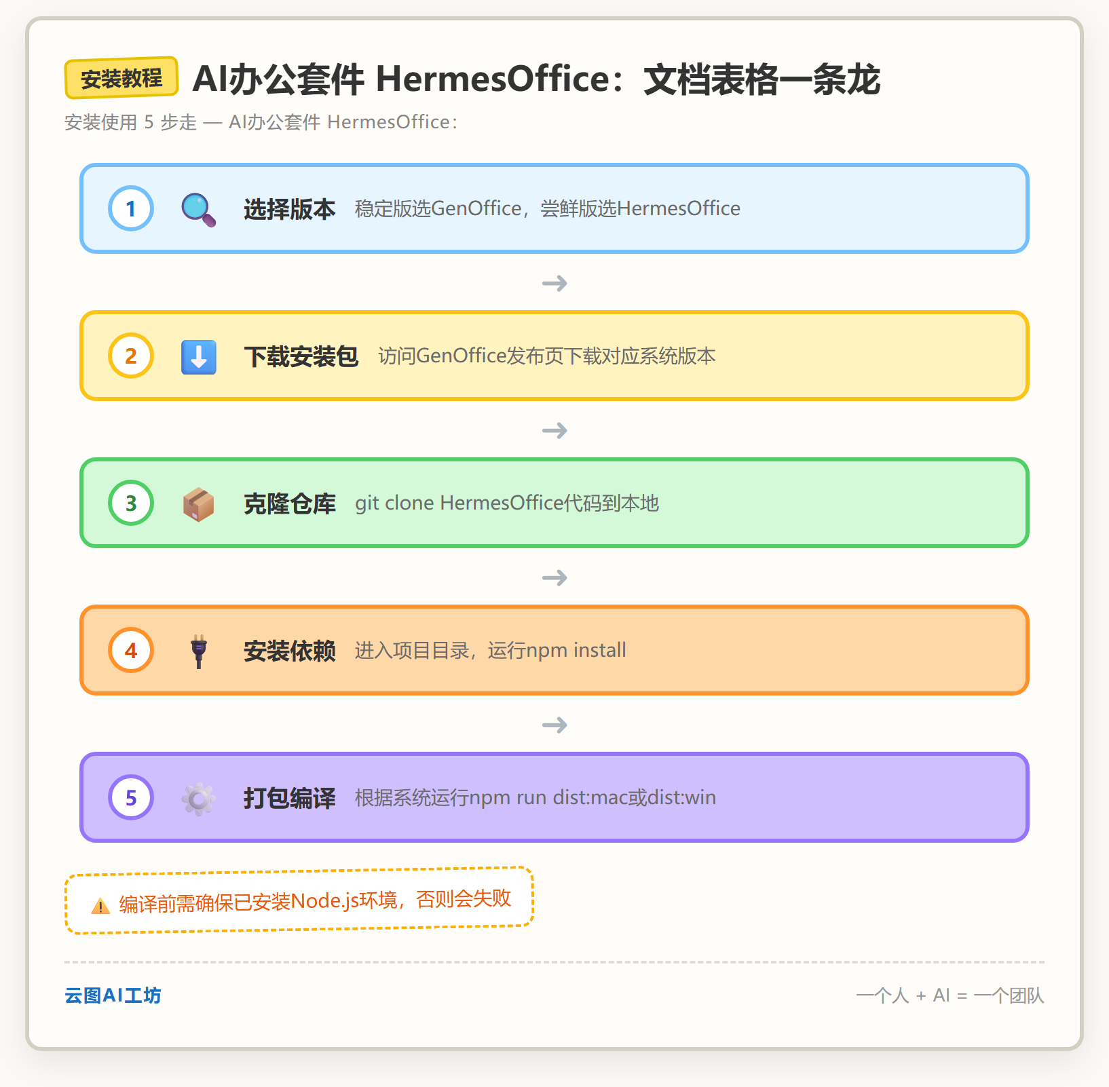Click the 下载安装包 step title
Screen dimensions: 1109x1087
click(x=301, y=356)
